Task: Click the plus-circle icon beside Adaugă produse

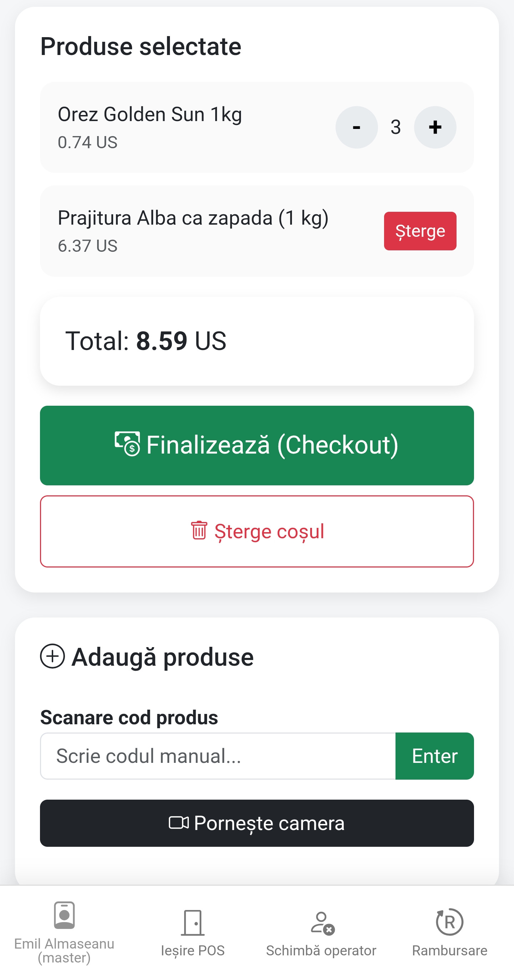Action: (52, 656)
